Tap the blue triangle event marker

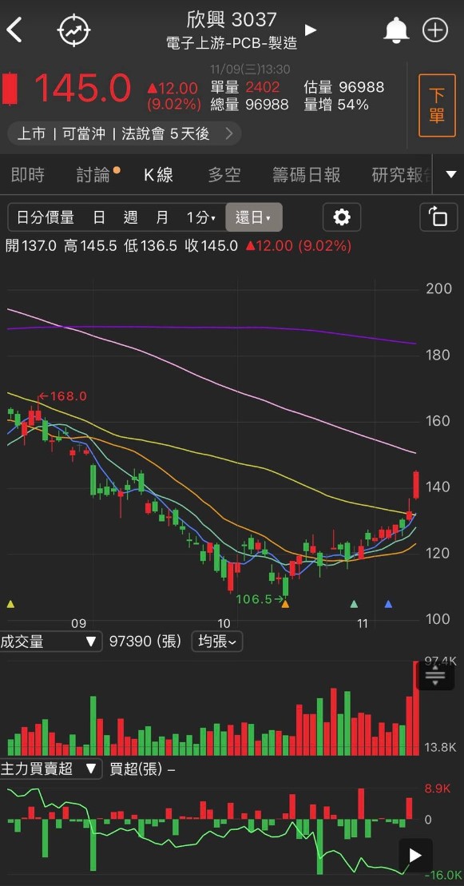388,604
